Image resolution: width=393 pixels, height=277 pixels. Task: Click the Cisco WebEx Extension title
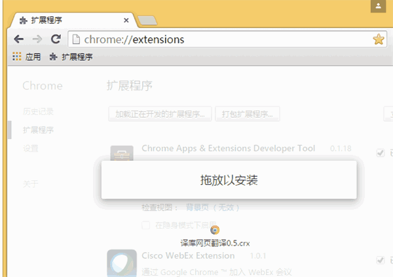(188, 255)
